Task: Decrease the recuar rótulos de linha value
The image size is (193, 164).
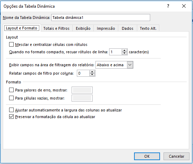Action: 125,53
